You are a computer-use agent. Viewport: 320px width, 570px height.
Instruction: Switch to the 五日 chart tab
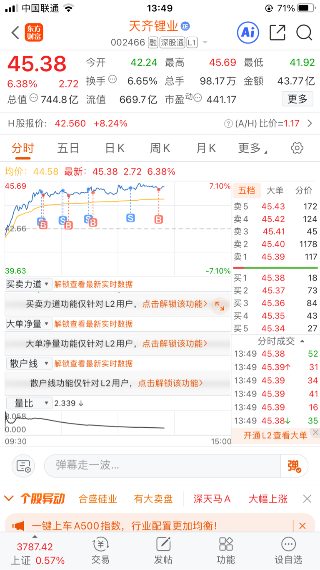tap(68, 148)
